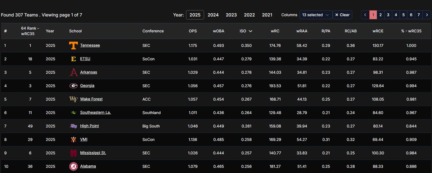Screen dimensions: 432x173
Task: Go to page 2
Action: click(x=381, y=15)
